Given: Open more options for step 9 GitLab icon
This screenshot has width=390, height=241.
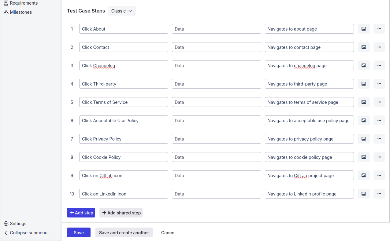Looking at the screenshot, I should coord(379,175).
